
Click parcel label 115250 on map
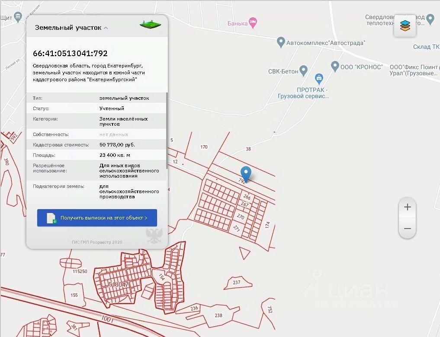click(x=80, y=271)
